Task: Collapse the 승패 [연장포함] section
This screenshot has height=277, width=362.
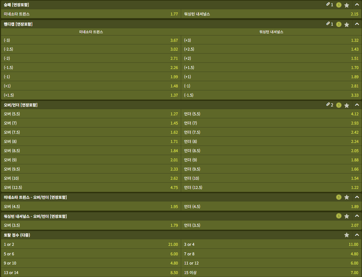Action: (x=357, y=5)
